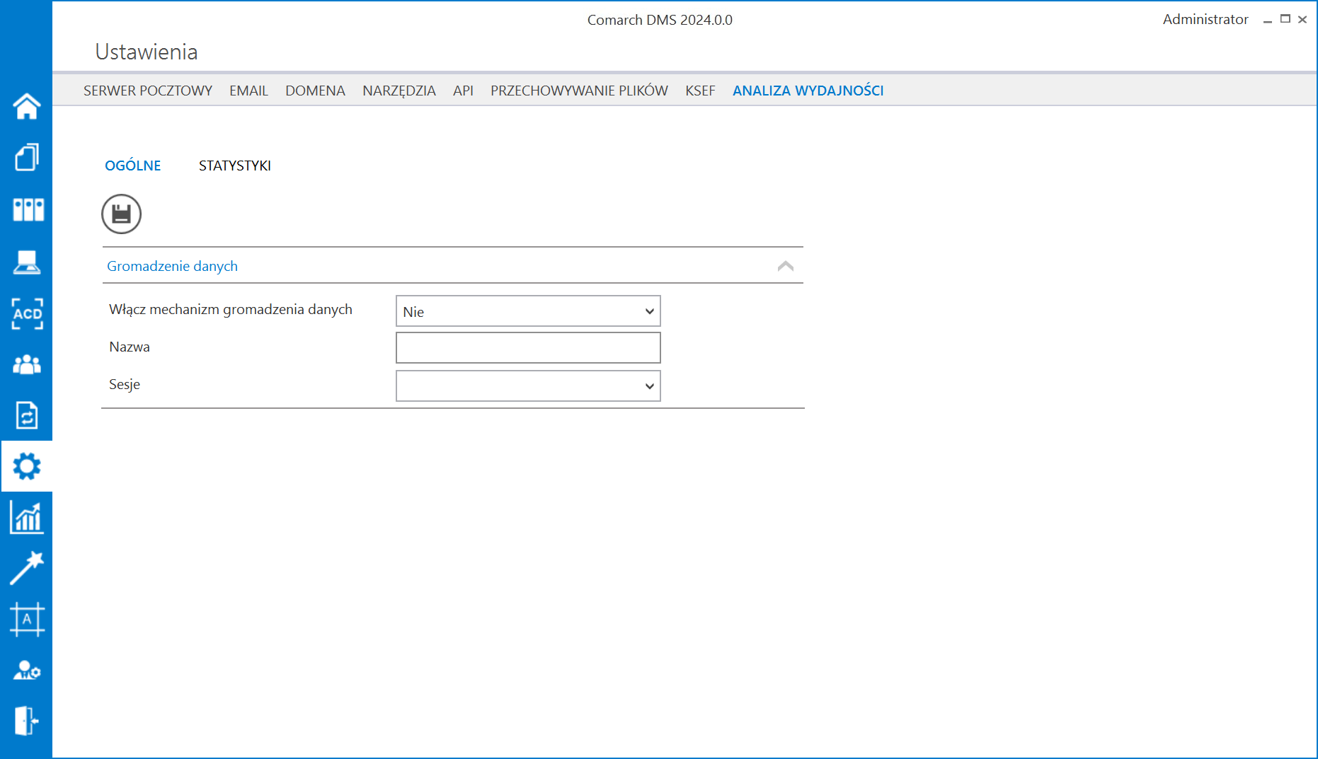Open the magic wand icon

(27, 569)
